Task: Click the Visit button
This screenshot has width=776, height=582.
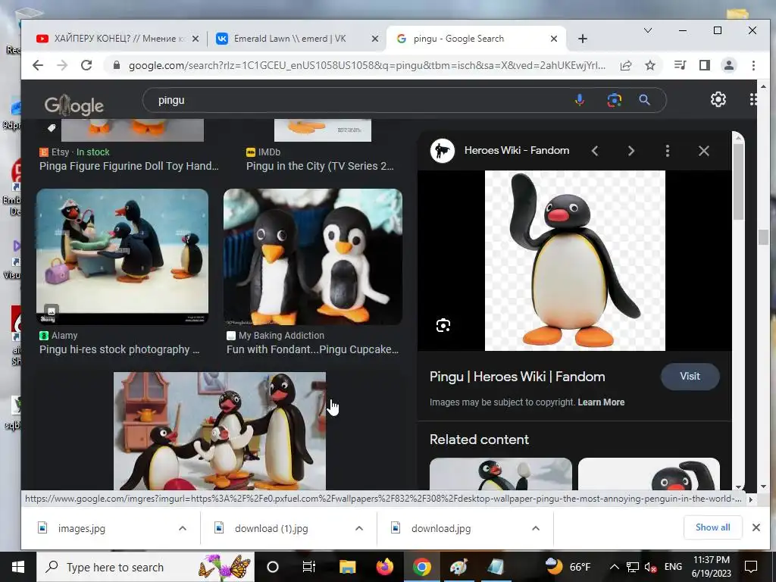Action: click(x=690, y=376)
